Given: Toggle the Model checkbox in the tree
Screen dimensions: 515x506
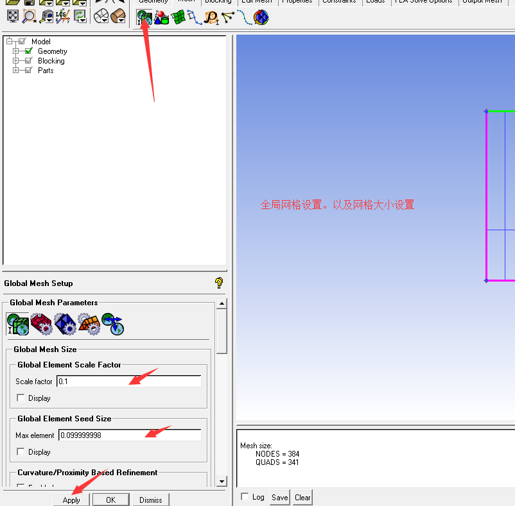Looking at the screenshot, I should pos(22,41).
